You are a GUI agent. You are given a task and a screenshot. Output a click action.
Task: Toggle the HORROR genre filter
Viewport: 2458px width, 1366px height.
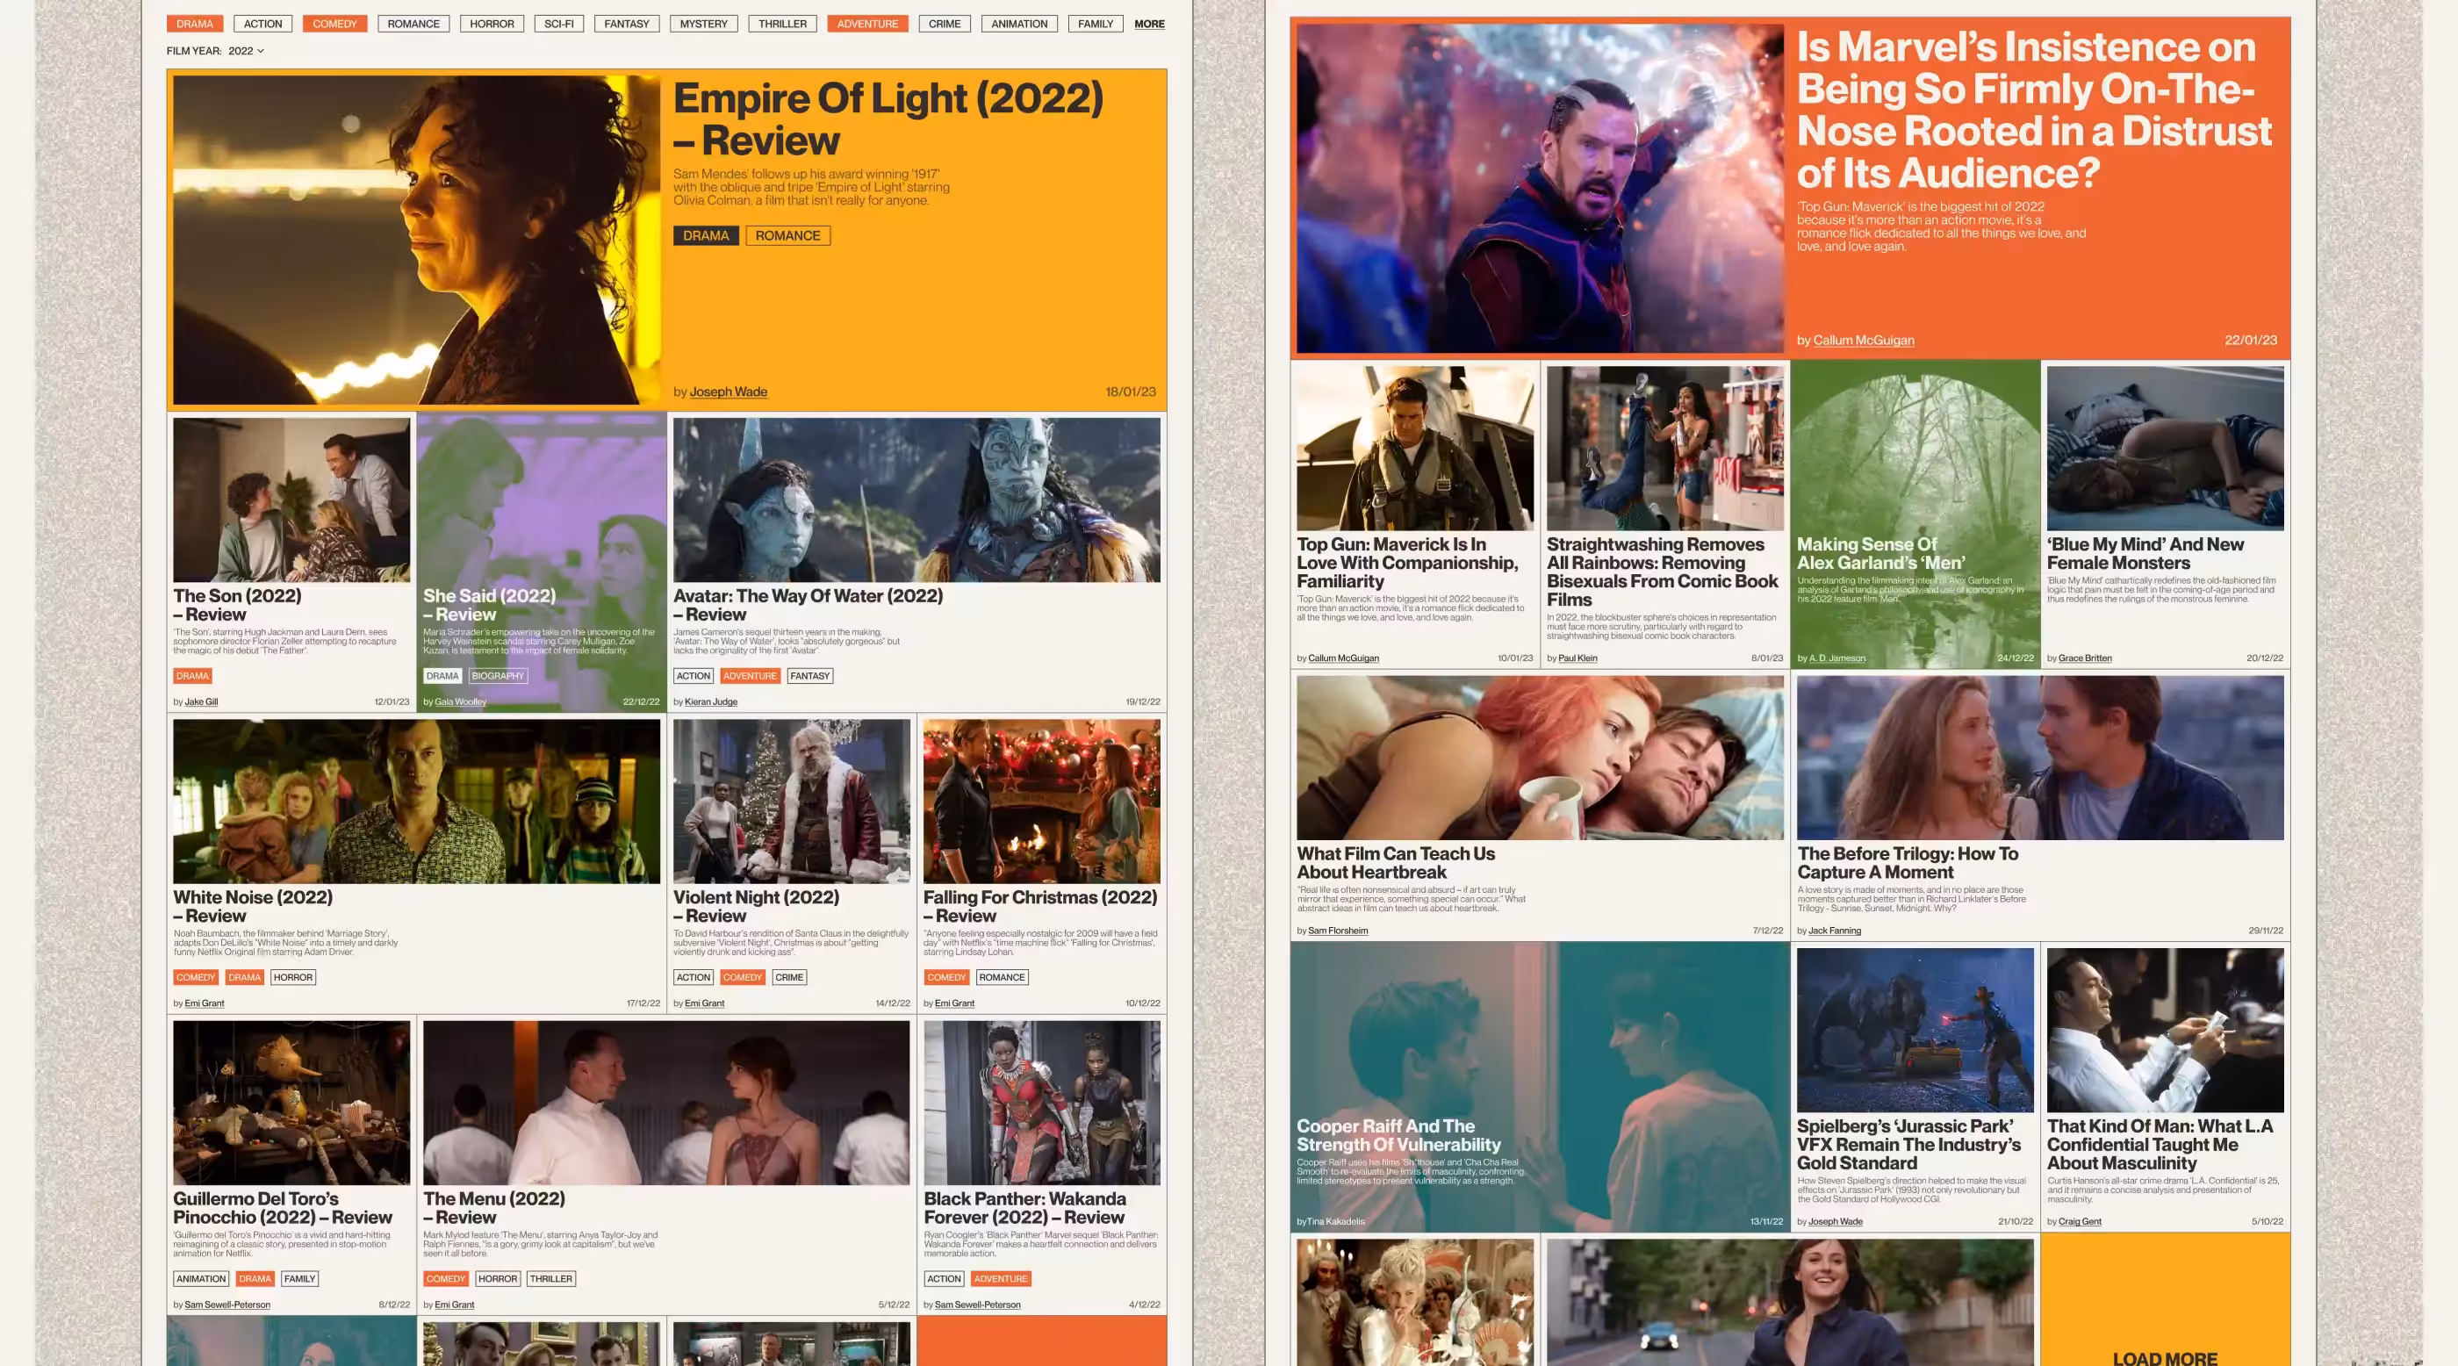(492, 24)
